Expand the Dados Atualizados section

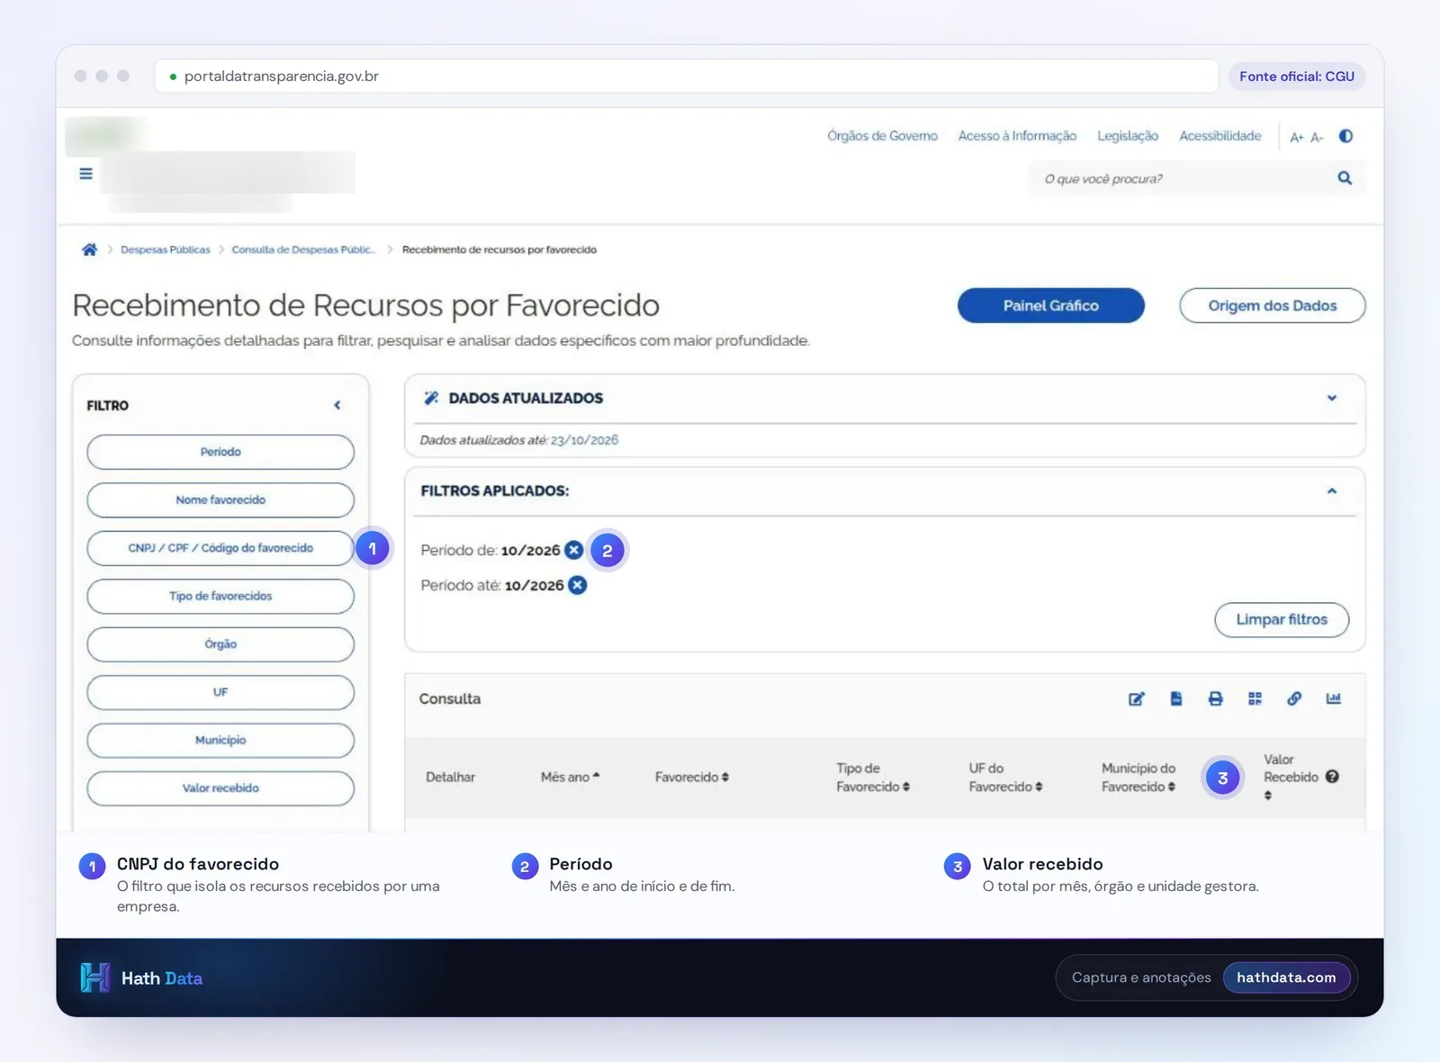(1332, 398)
